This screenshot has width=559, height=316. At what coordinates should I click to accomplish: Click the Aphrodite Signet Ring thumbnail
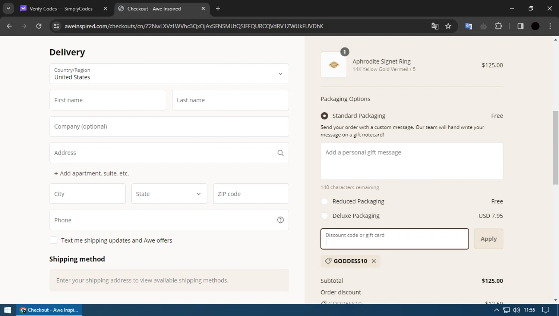[334, 65]
